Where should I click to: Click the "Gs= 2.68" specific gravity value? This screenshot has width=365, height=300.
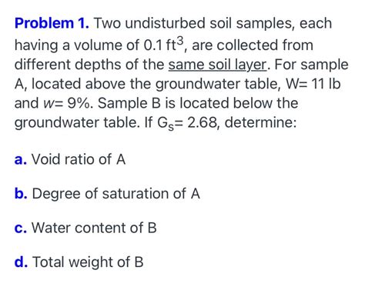click(x=187, y=123)
